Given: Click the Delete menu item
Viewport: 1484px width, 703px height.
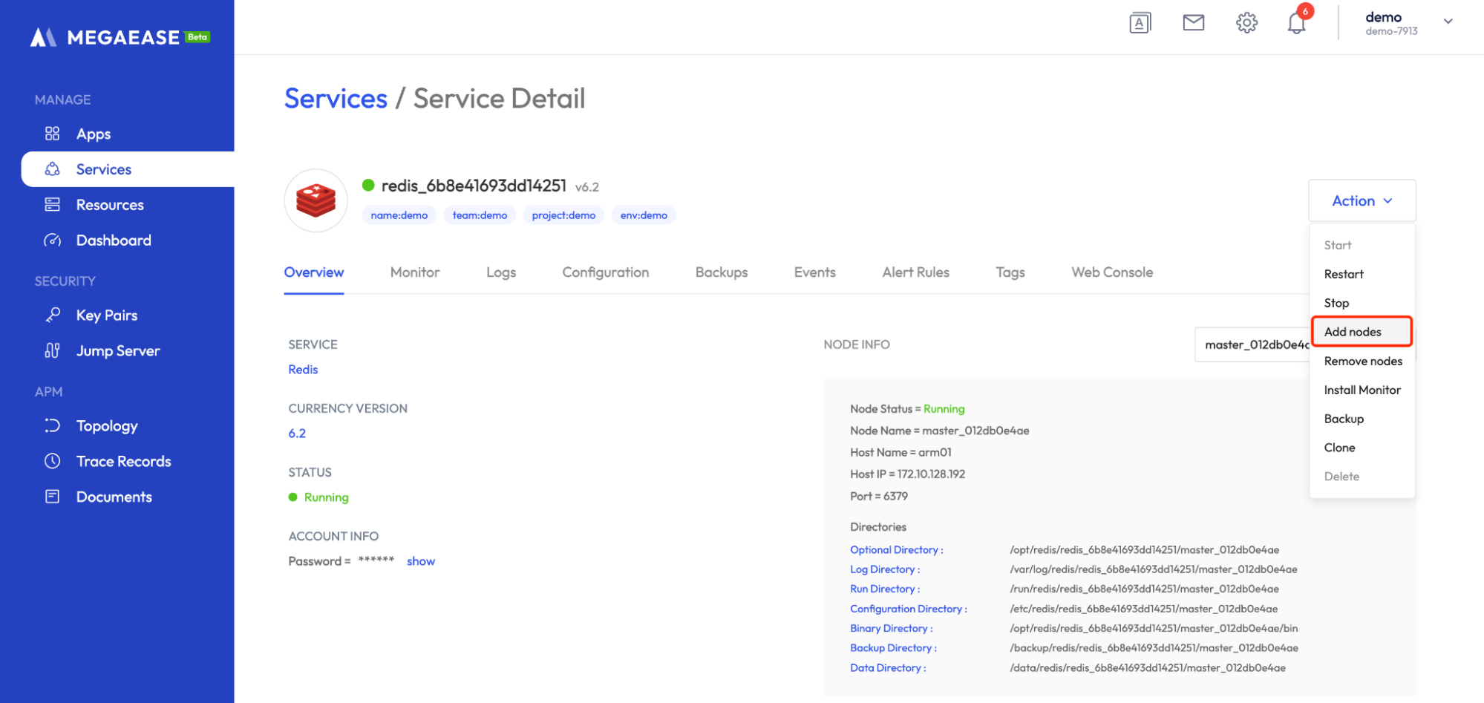Looking at the screenshot, I should point(1341,477).
